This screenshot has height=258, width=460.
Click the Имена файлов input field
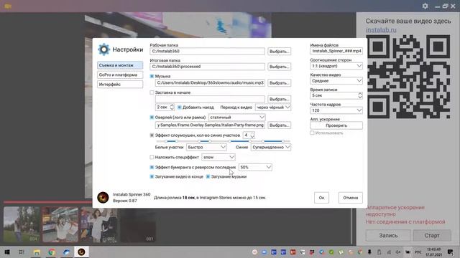tap(336, 51)
